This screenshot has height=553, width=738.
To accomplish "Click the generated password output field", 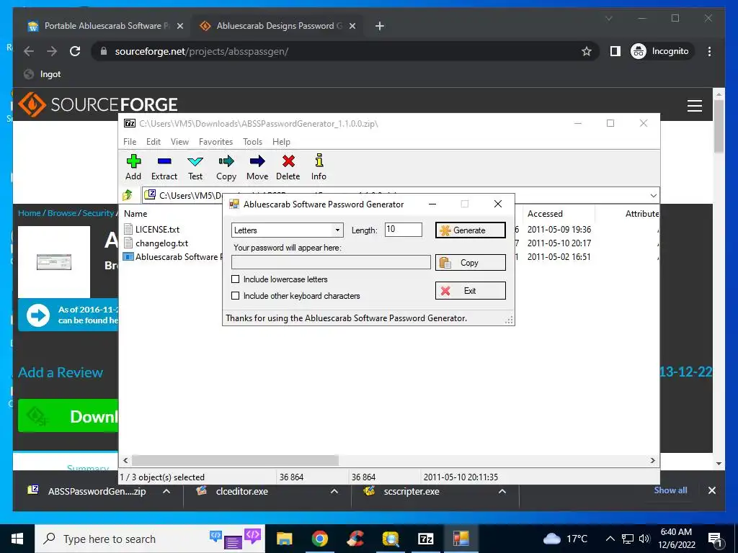I will click(x=331, y=262).
